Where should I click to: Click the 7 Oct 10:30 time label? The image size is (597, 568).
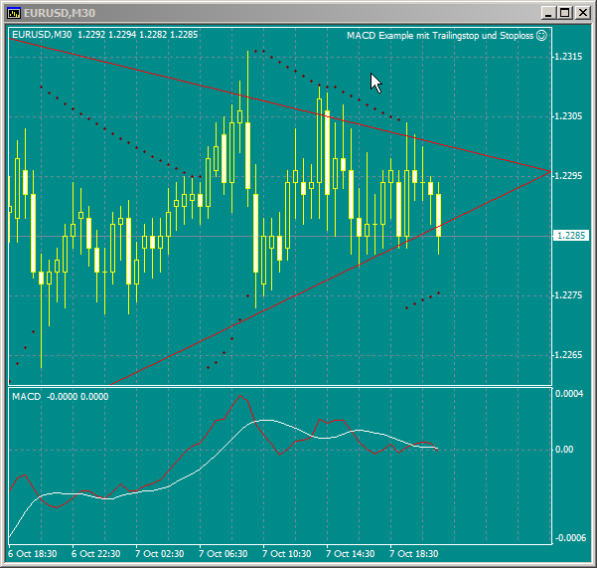287,553
